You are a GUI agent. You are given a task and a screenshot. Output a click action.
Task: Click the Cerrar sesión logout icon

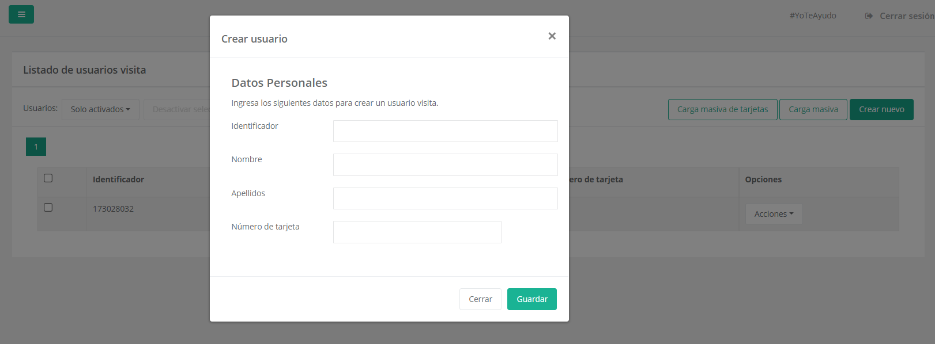tap(869, 16)
